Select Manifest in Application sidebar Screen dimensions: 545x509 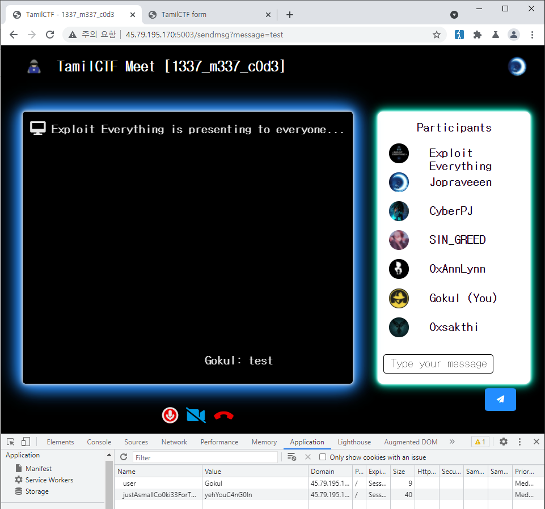[38, 469]
